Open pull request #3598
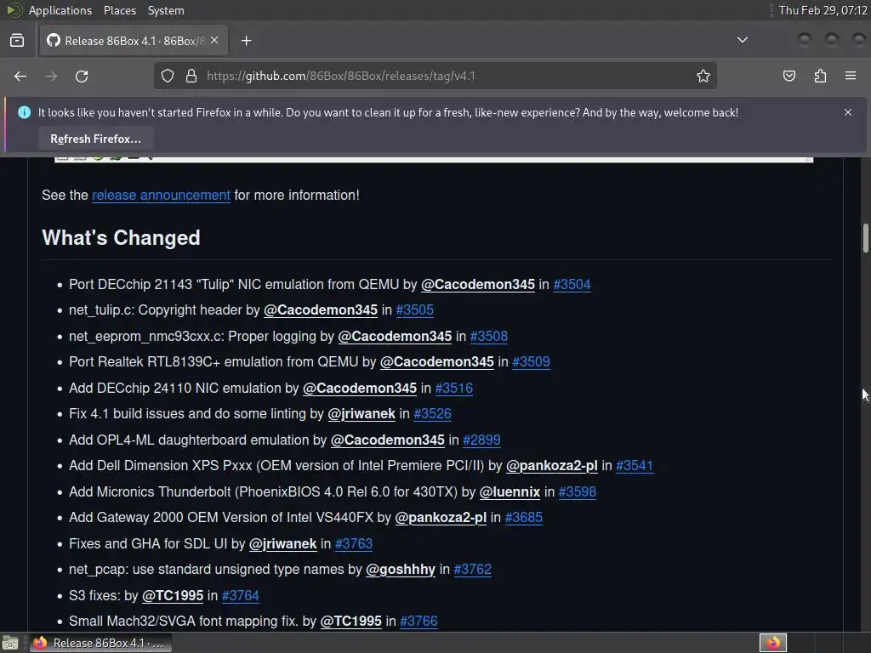The width and height of the screenshot is (871, 653). [x=578, y=492]
